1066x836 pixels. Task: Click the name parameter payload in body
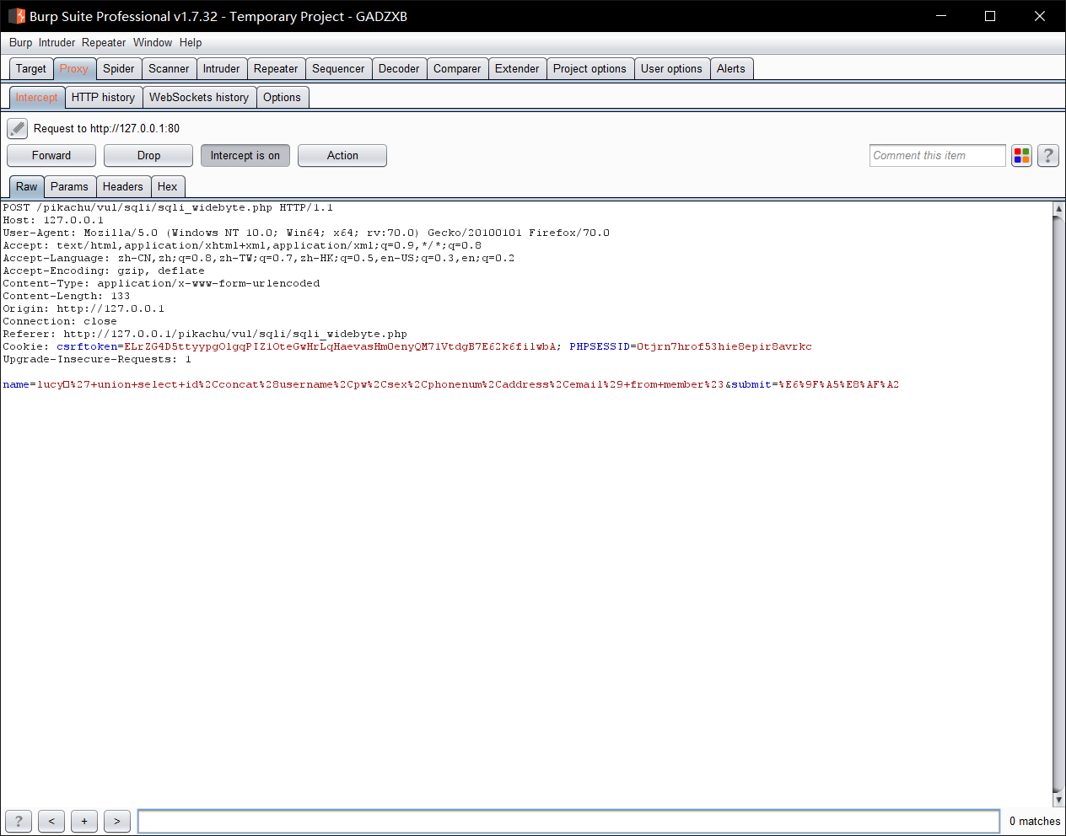(x=380, y=384)
